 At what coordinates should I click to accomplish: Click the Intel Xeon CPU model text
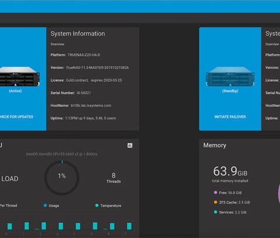(62, 154)
